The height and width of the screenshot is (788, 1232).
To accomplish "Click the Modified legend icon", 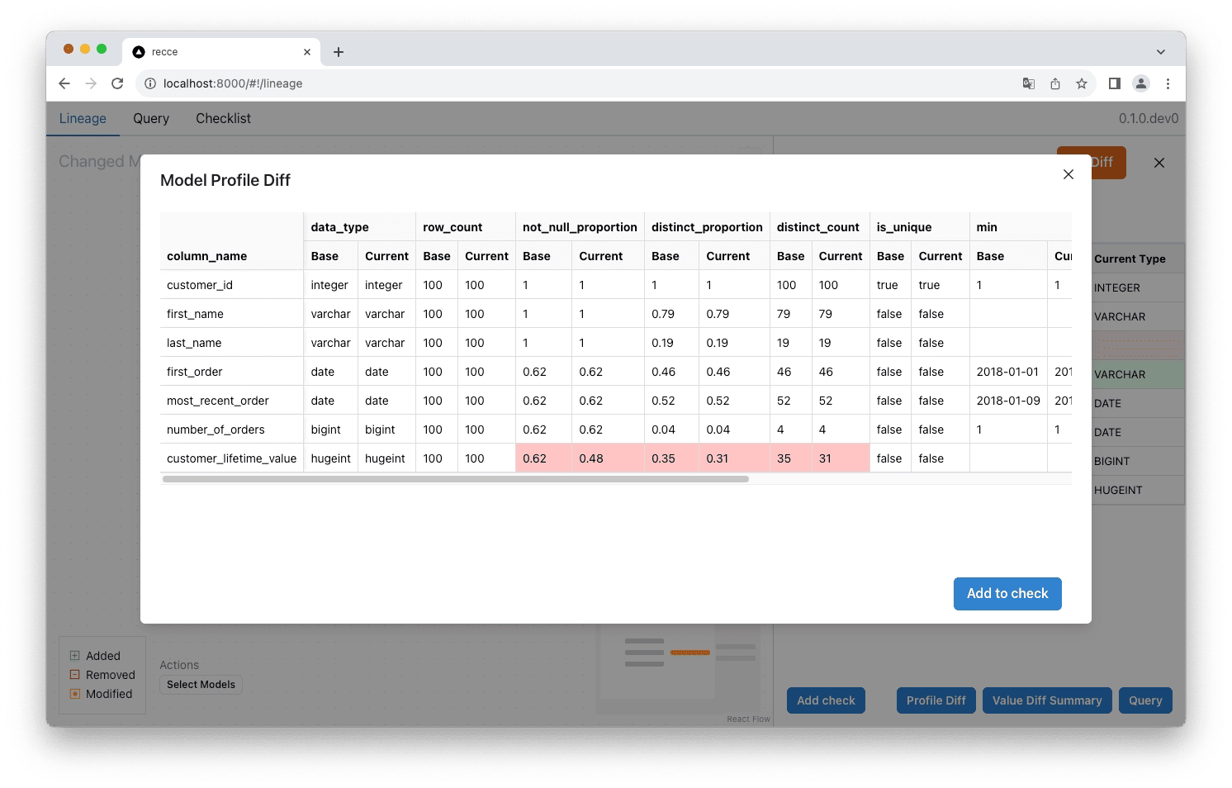I will (75, 694).
